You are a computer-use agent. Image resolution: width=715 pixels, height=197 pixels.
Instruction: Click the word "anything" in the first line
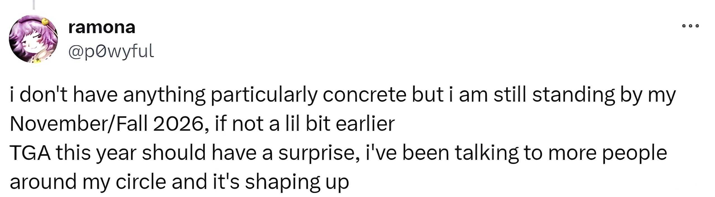tap(164, 95)
